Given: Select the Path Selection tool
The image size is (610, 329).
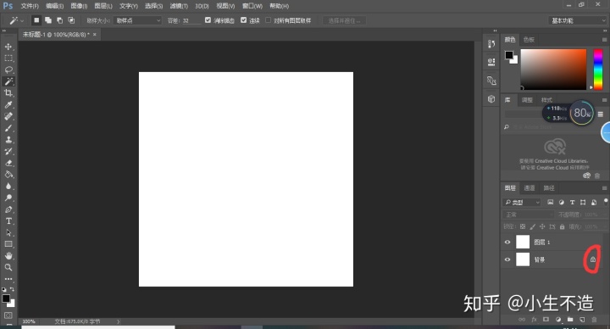Looking at the screenshot, I should [8, 233].
